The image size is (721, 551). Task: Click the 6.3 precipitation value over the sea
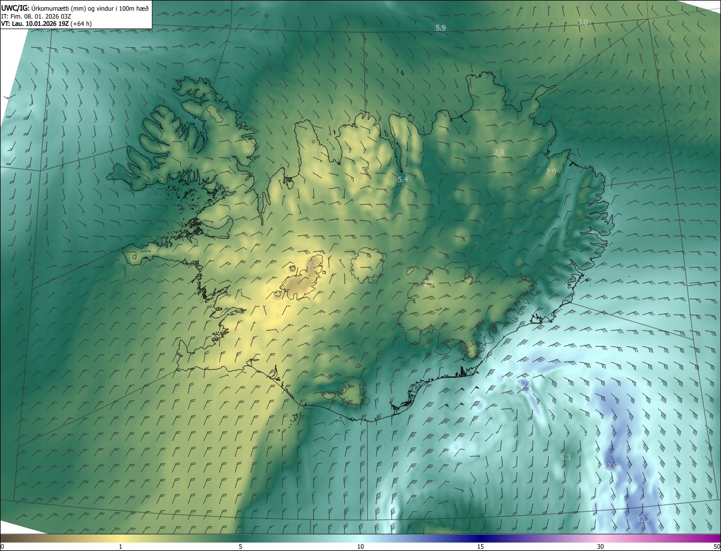[x=566, y=457]
